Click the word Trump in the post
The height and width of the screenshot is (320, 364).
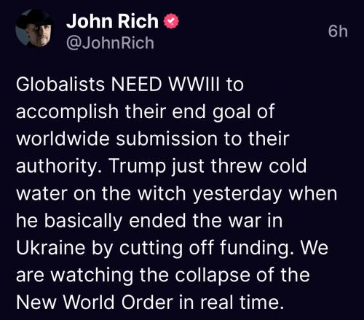pos(138,167)
